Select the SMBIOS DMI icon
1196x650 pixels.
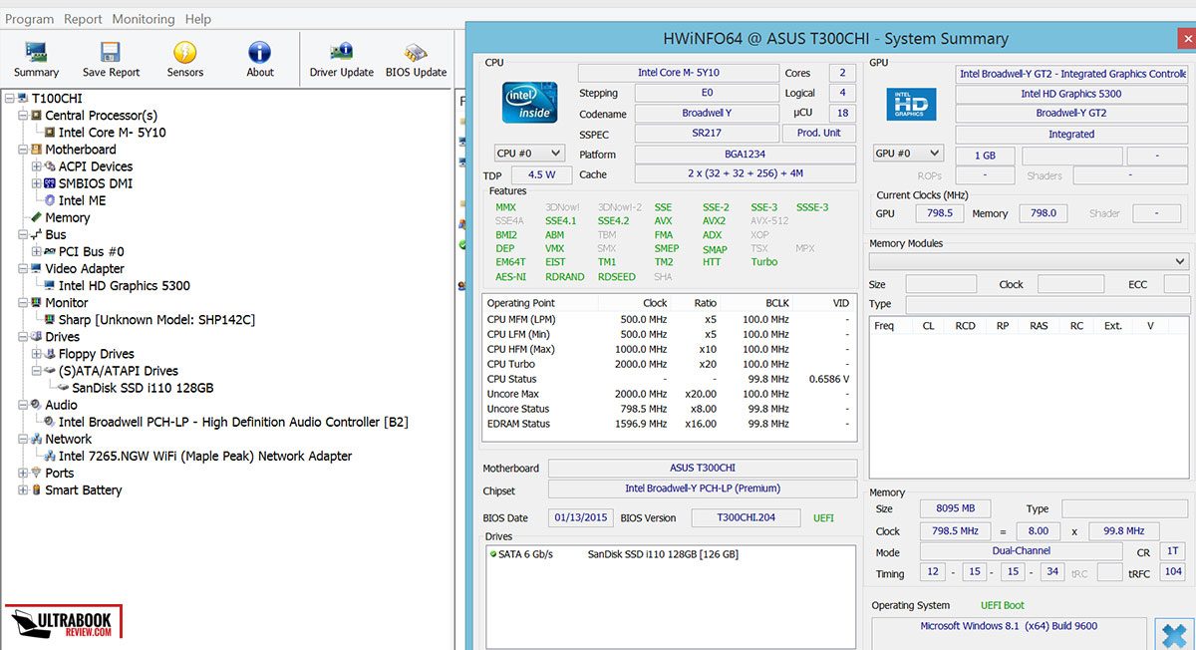coord(50,183)
